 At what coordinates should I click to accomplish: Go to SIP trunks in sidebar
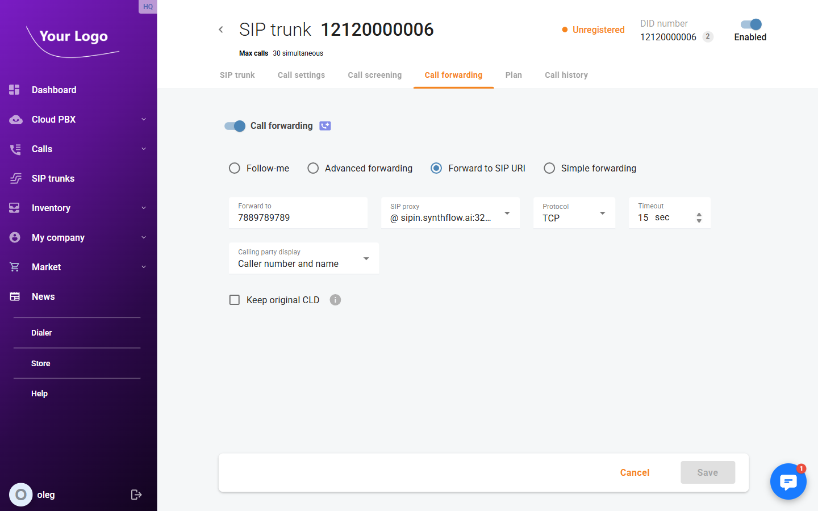(x=53, y=178)
